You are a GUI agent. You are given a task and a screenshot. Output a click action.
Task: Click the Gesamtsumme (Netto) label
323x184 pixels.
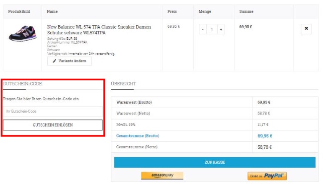pos(137,147)
